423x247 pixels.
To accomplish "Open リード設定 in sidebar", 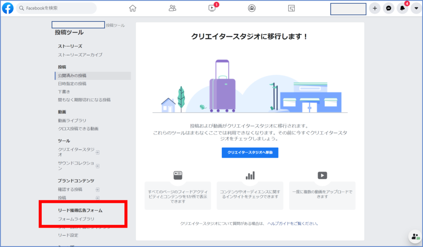I will click(x=68, y=235).
